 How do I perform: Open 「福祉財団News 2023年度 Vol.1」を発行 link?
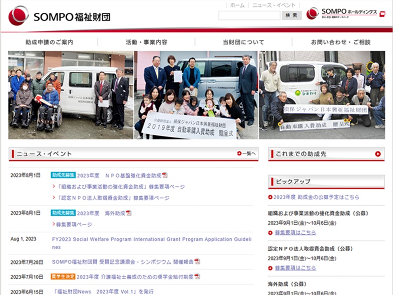[104, 292]
